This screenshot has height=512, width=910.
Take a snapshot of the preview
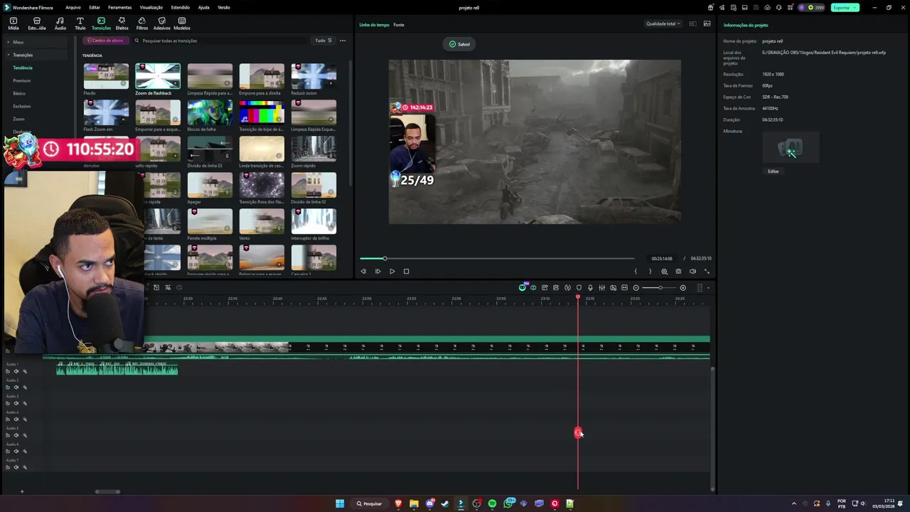pos(678,271)
